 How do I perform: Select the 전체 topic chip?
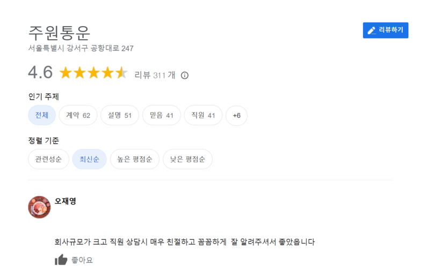[42, 115]
